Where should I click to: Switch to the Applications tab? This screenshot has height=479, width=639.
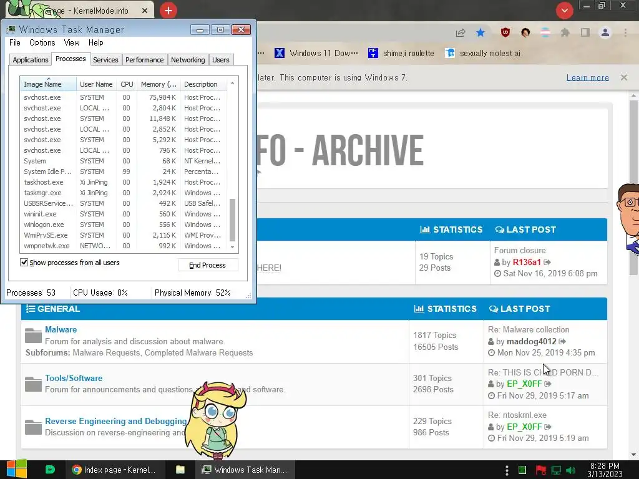[30, 60]
